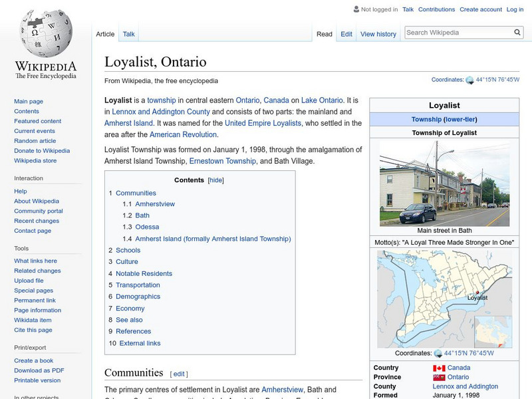Click the Wikipedia globe logo

coord(46,33)
